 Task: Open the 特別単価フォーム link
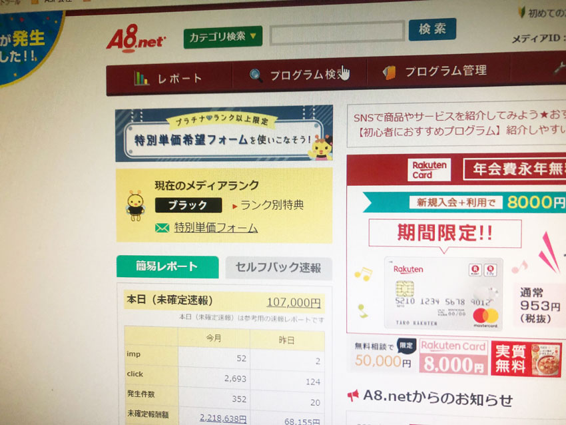216,227
